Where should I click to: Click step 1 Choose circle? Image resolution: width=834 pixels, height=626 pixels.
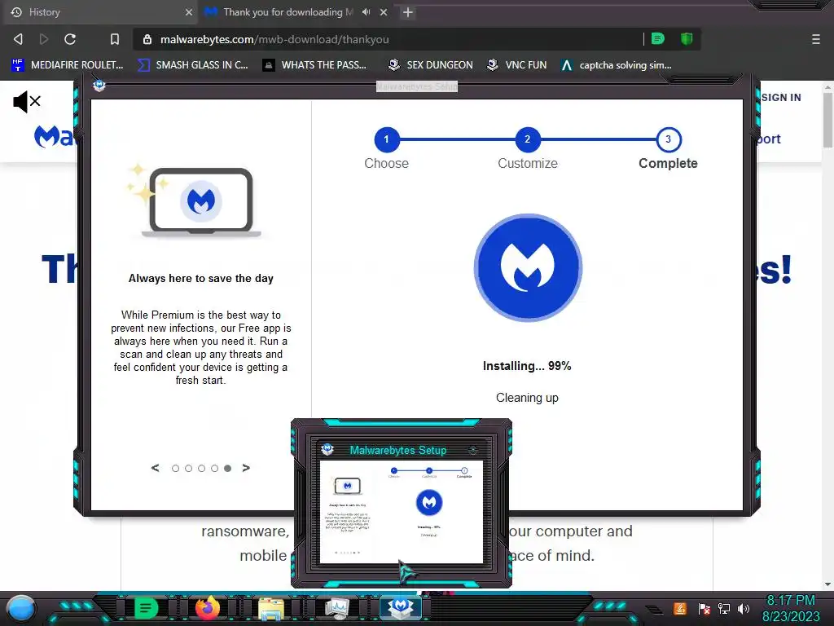click(387, 139)
